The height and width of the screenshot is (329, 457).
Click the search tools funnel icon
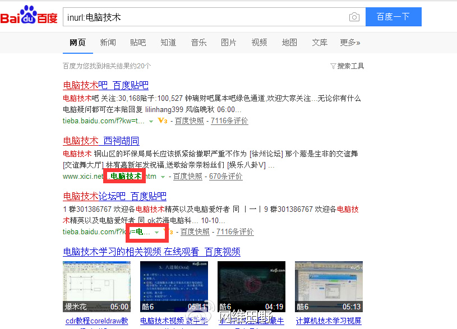333,66
